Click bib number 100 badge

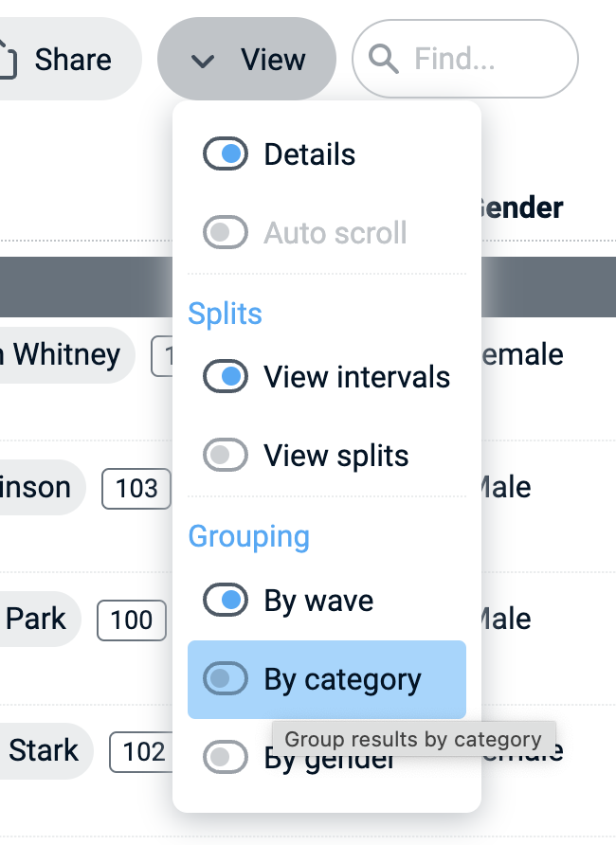131,620
